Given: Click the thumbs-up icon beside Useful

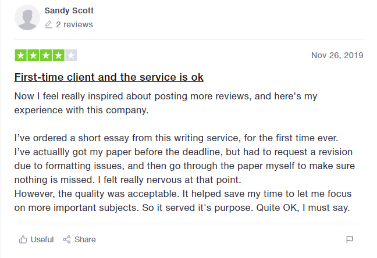Looking at the screenshot, I should coord(23,239).
